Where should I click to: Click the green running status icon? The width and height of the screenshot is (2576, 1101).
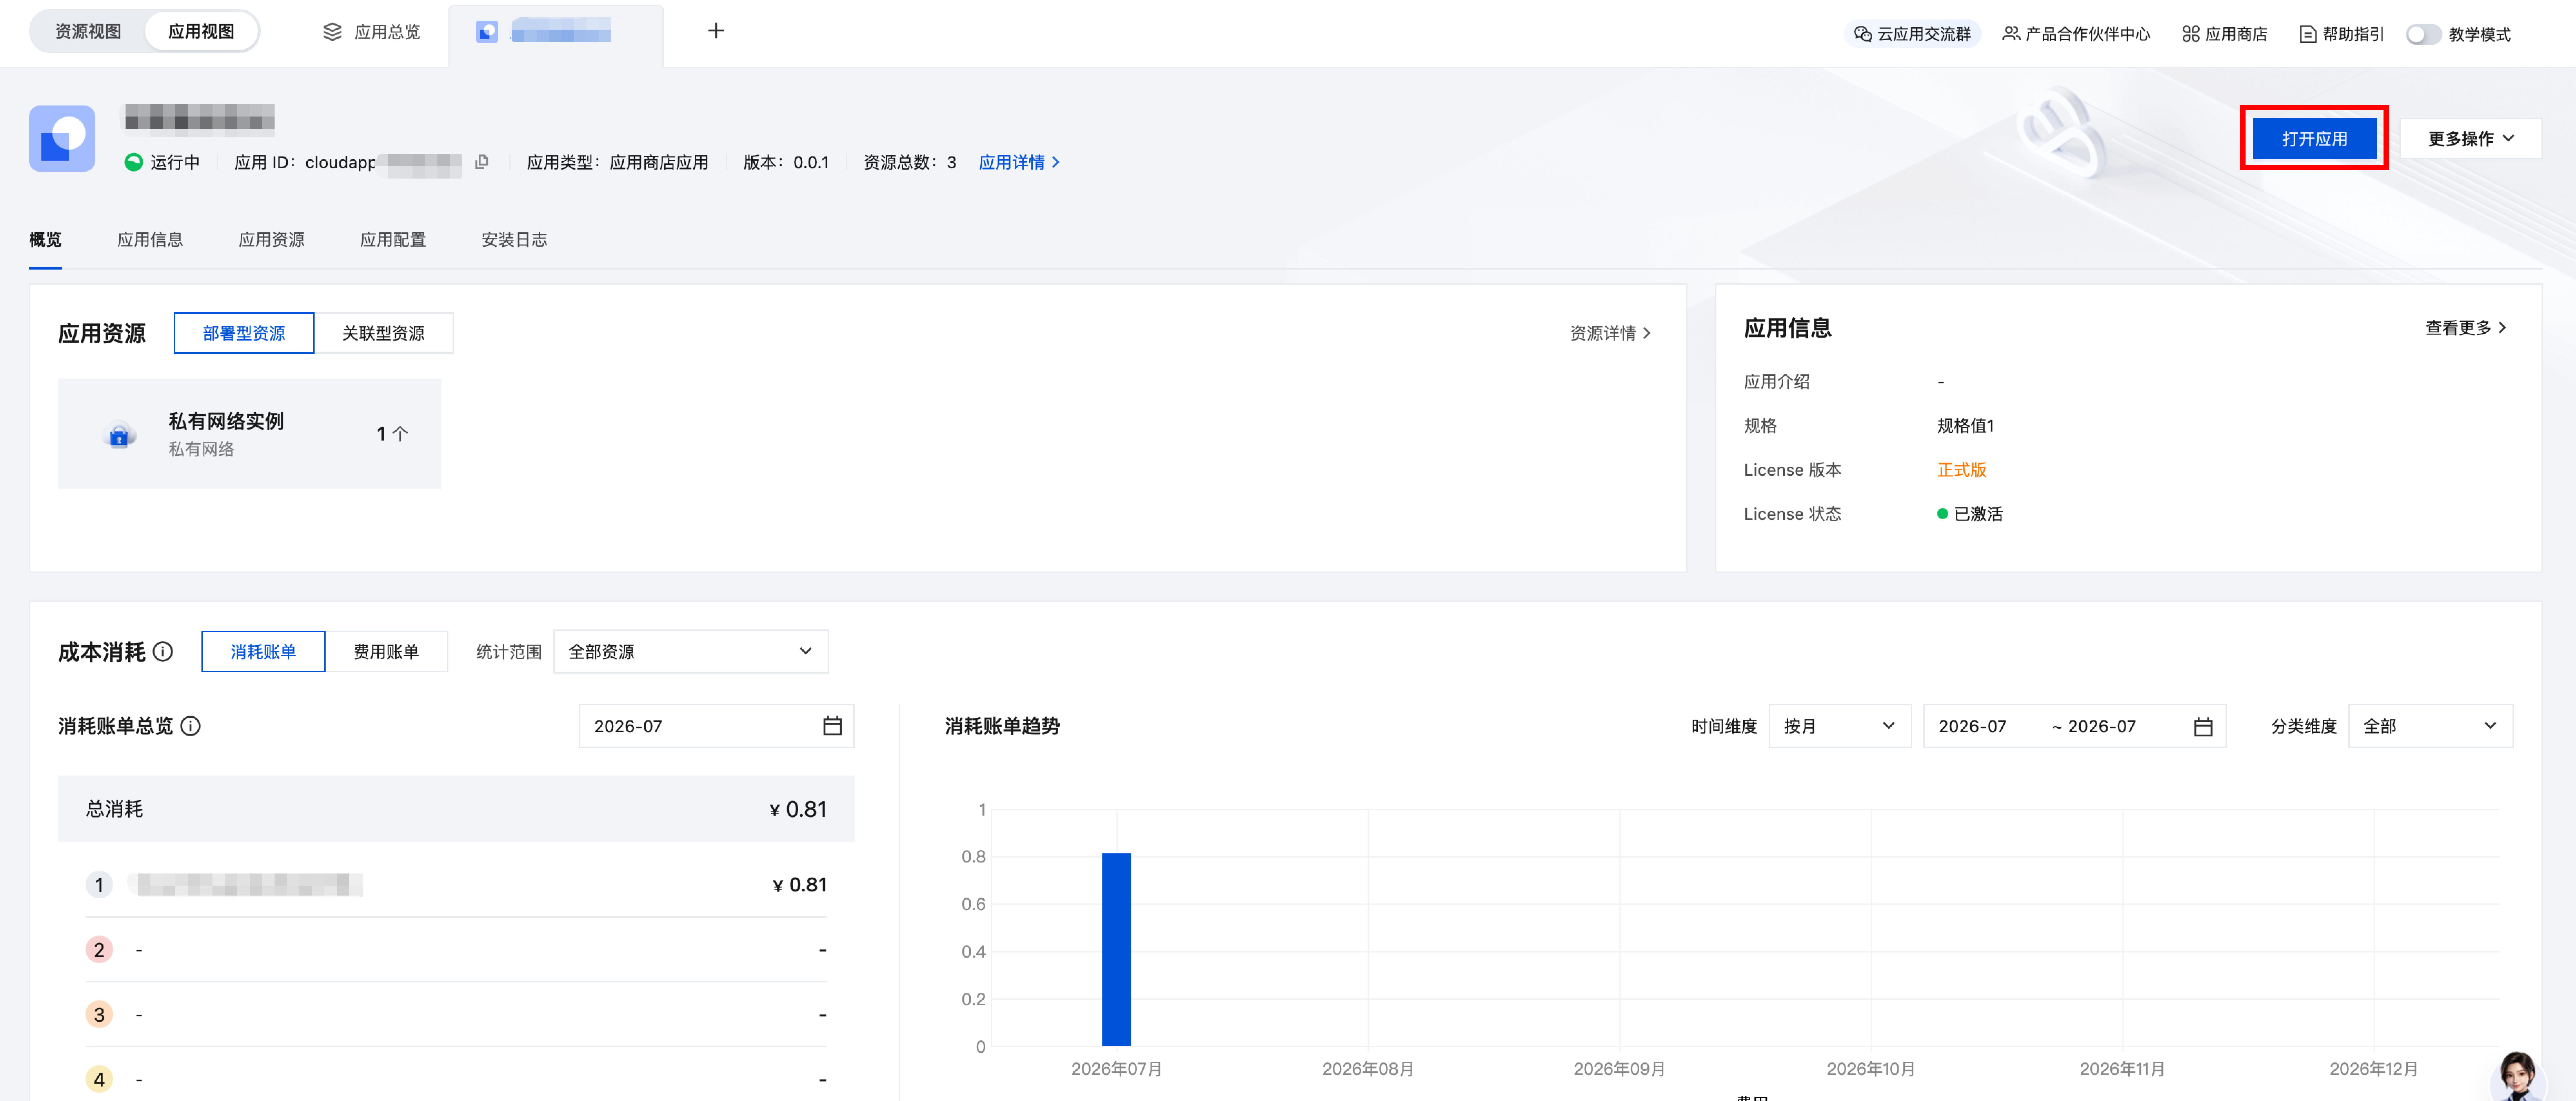point(134,162)
